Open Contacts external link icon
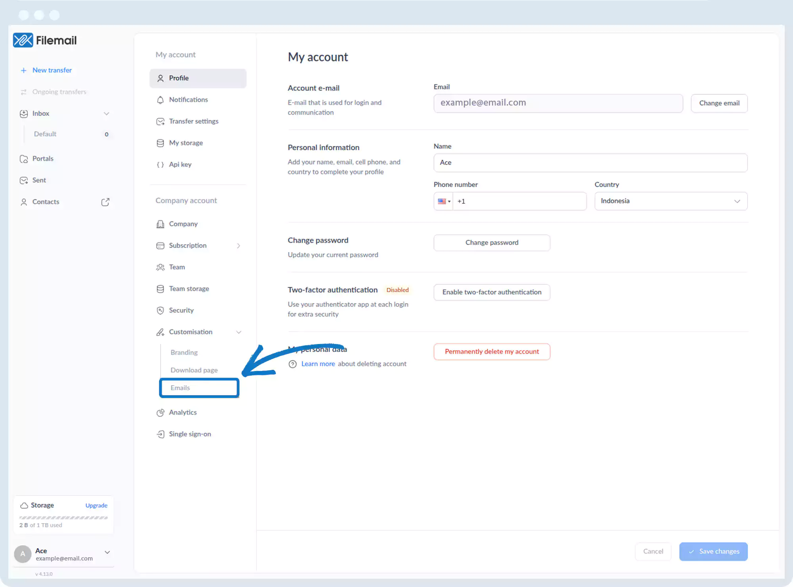The image size is (793, 587). pyautogui.click(x=105, y=202)
